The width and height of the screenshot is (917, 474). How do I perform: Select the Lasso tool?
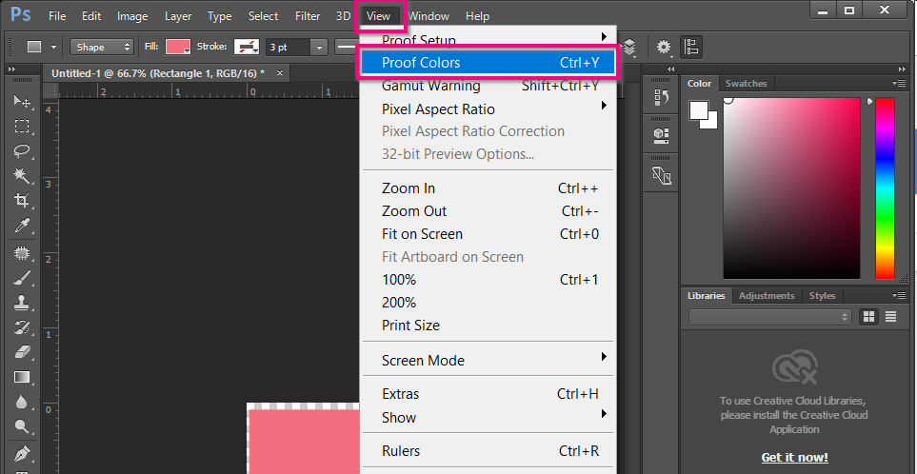pos(22,150)
